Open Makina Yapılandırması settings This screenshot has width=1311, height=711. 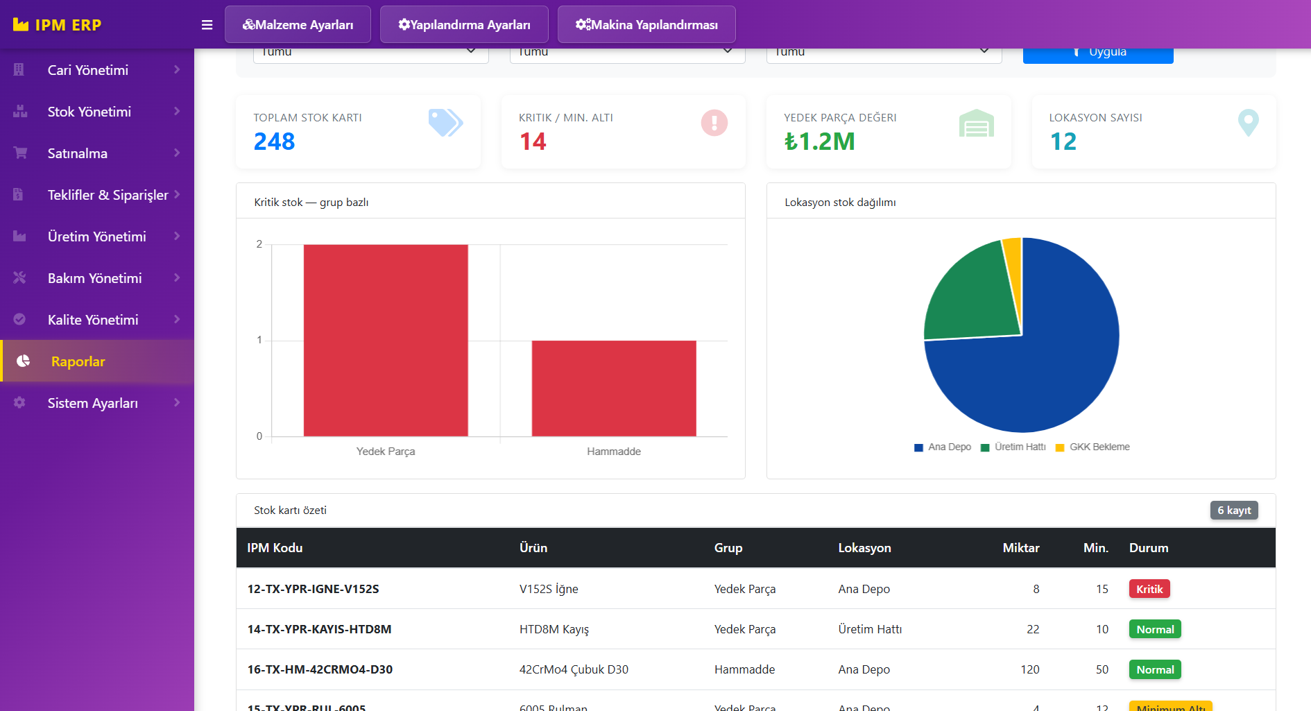point(646,24)
